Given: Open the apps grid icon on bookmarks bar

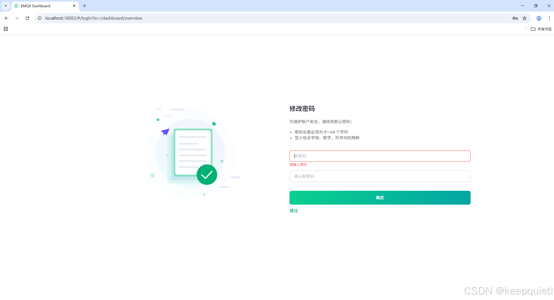Looking at the screenshot, I should click(x=5, y=29).
